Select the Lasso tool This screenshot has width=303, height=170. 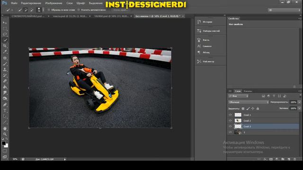[5, 34]
